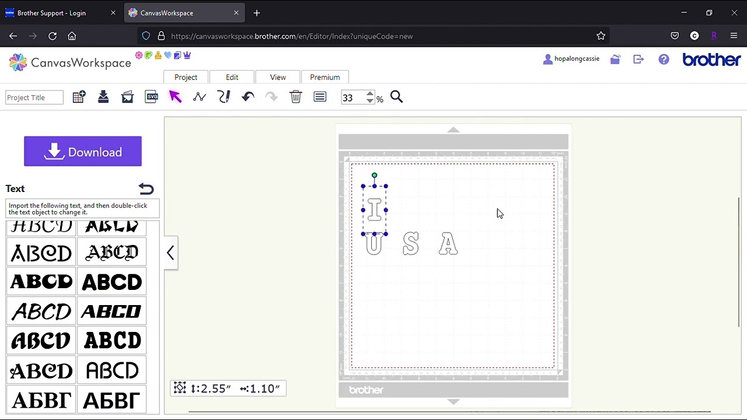The height and width of the screenshot is (420, 747).
Task: Select the letter A on the mat
Action: [448, 244]
